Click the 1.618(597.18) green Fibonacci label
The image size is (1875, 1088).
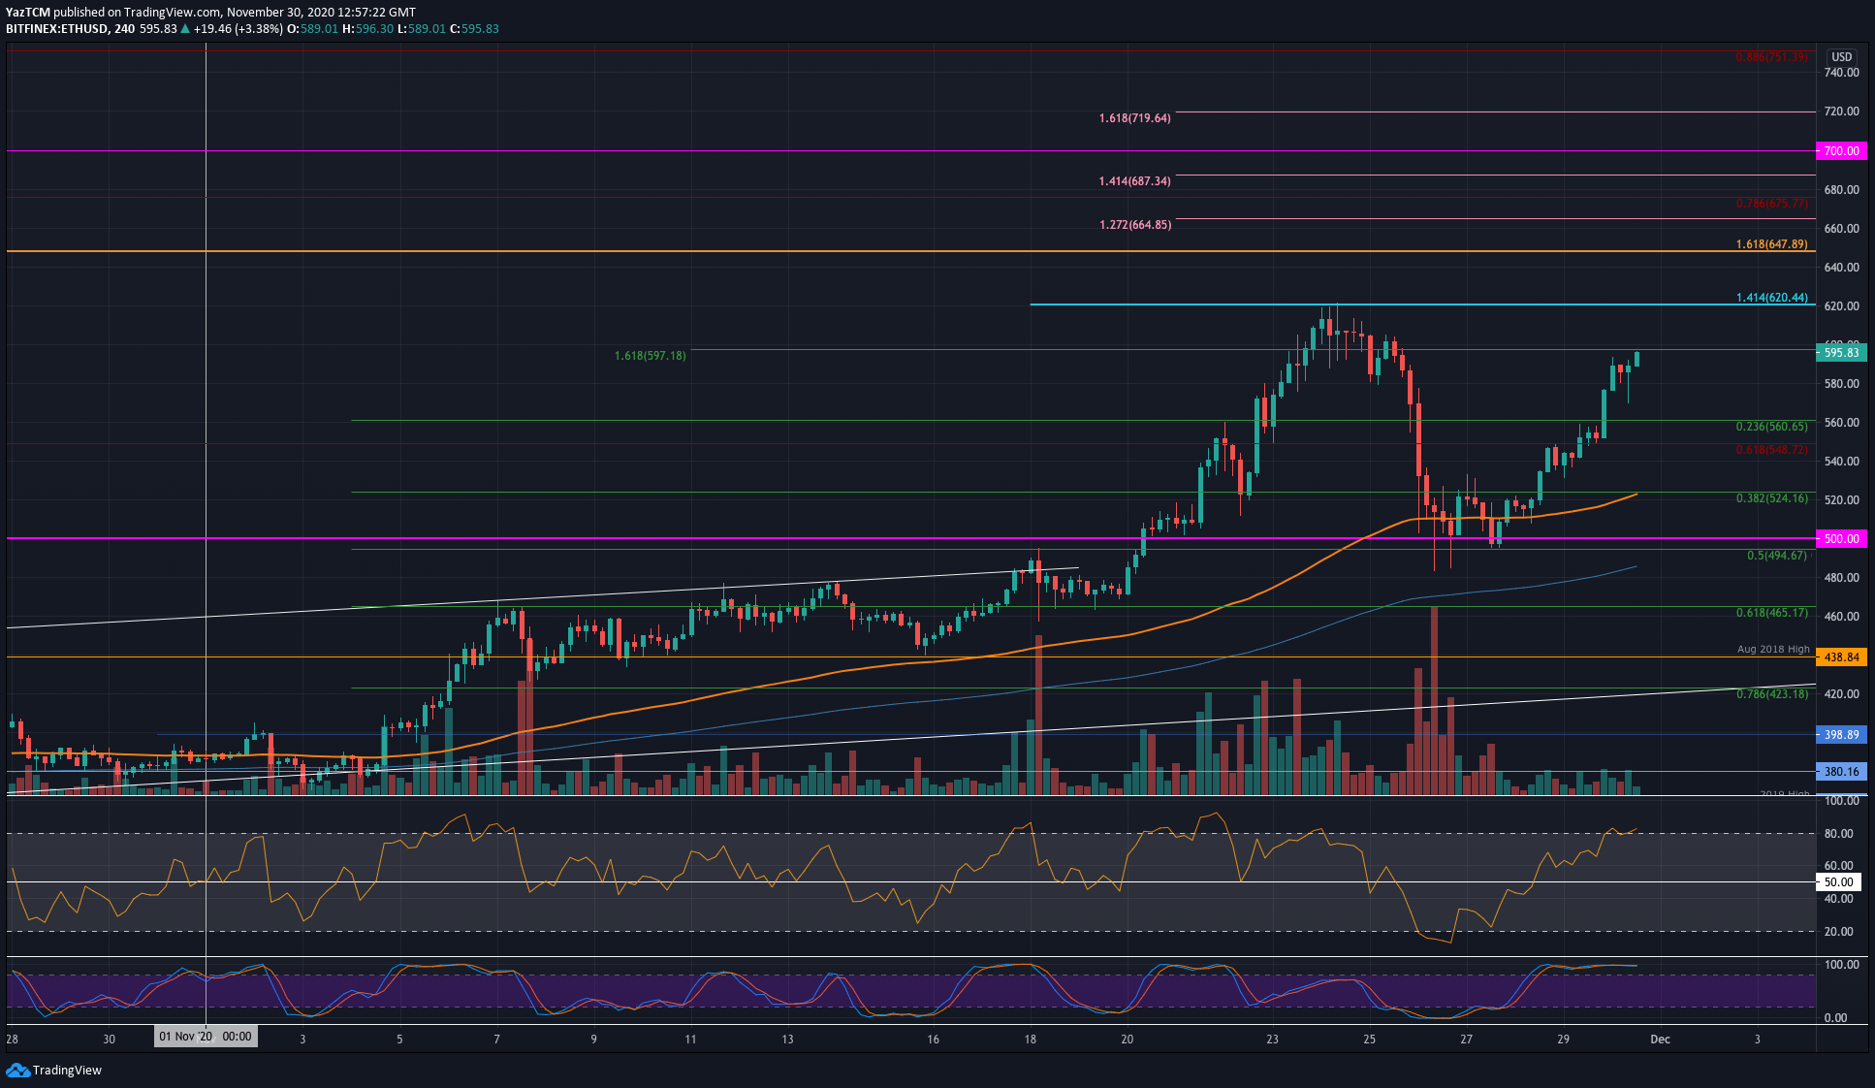pos(650,356)
